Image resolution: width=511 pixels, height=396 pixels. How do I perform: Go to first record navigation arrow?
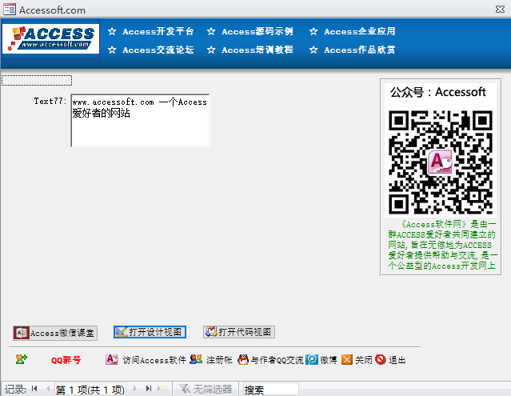(34, 389)
